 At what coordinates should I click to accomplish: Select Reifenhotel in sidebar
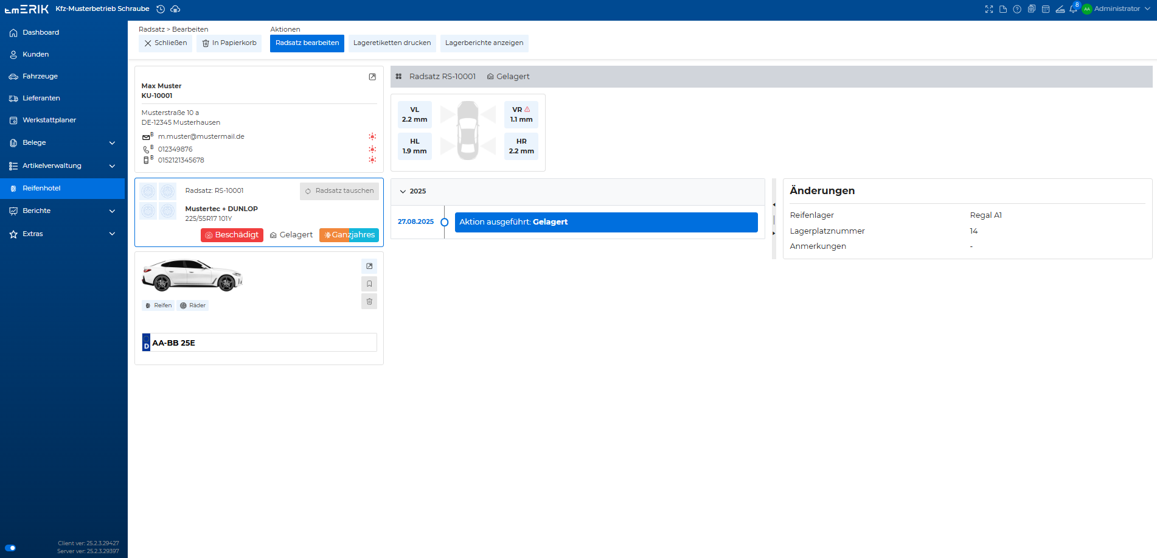[63, 188]
